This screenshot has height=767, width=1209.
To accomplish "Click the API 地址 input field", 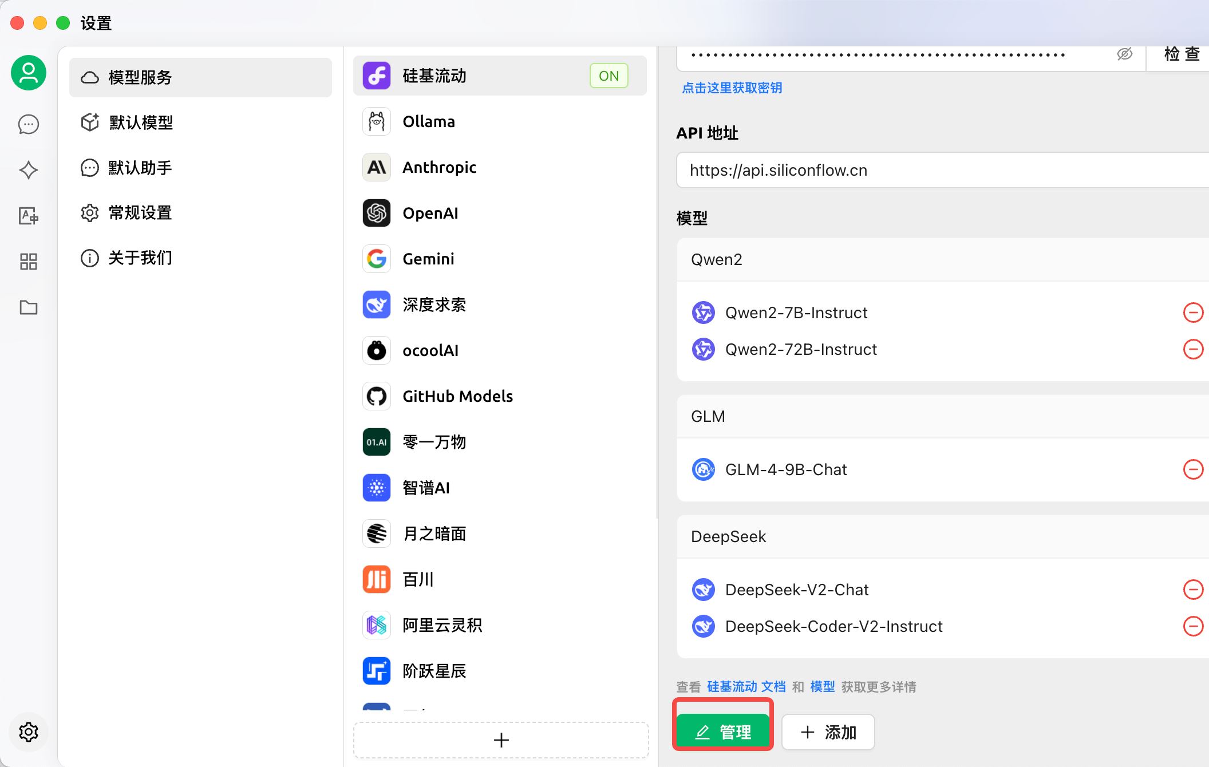I will click(939, 170).
